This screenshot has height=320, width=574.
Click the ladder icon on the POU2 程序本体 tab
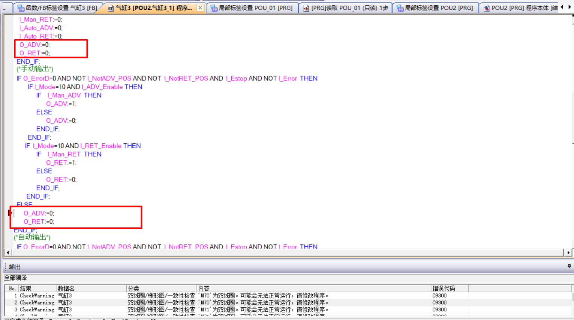[x=486, y=8]
